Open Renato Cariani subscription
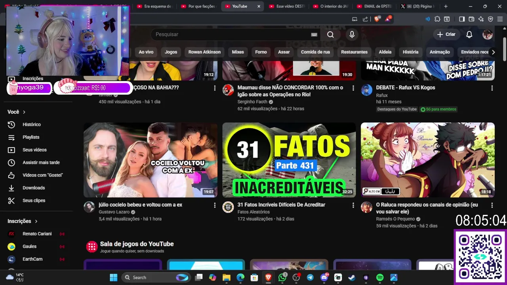 37,234
